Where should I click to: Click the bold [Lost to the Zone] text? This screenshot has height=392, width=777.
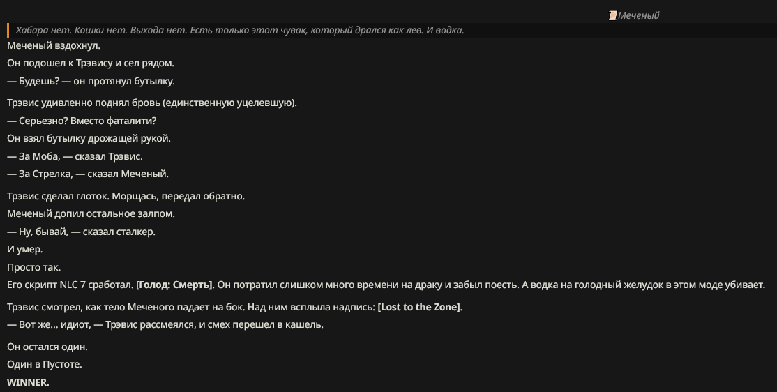click(420, 308)
